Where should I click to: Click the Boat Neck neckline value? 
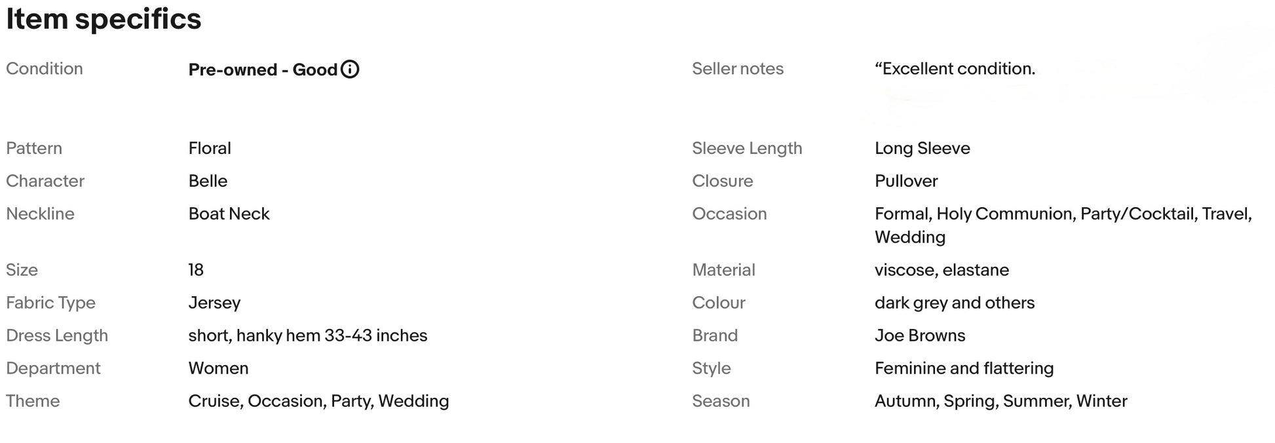pyautogui.click(x=229, y=214)
